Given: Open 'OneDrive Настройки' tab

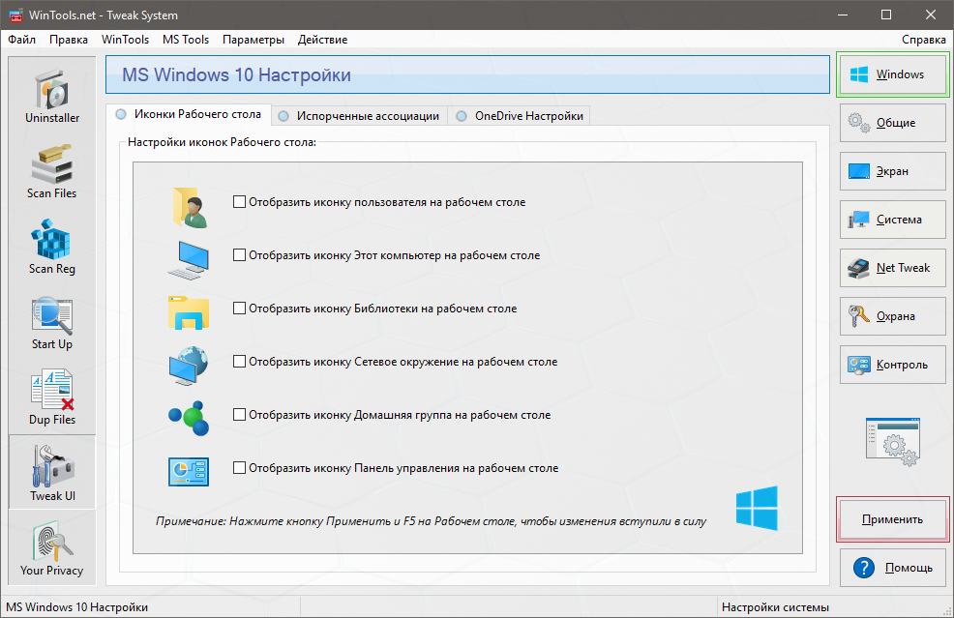Looking at the screenshot, I should point(519,115).
